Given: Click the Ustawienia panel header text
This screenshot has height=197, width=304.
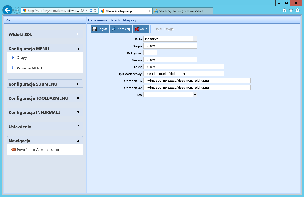Looking at the screenshot, I should tap(20, 127).
